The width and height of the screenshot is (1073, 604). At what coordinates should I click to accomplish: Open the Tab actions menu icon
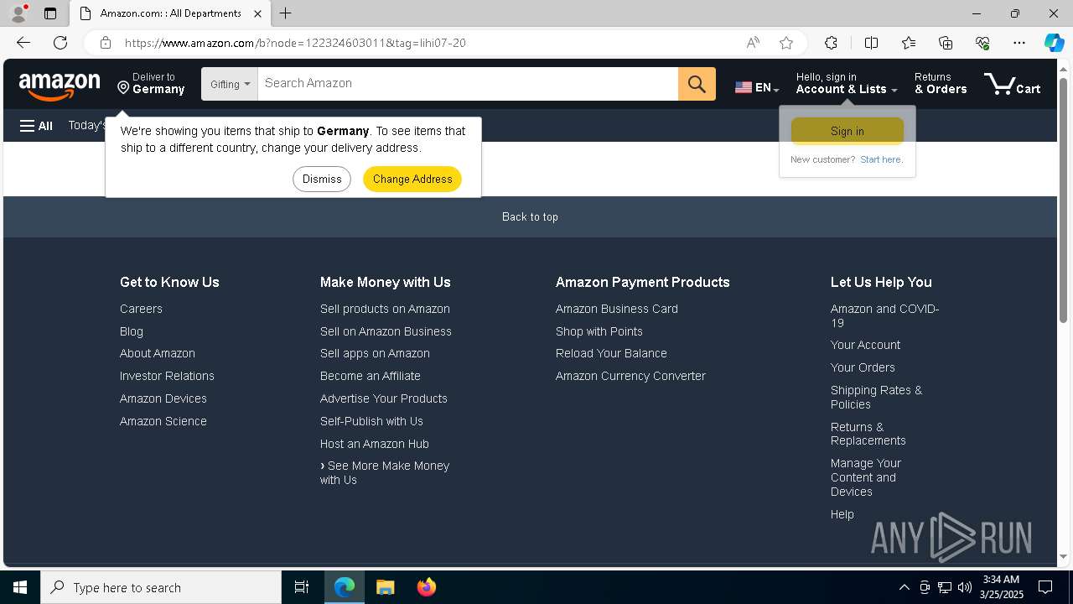50,13
